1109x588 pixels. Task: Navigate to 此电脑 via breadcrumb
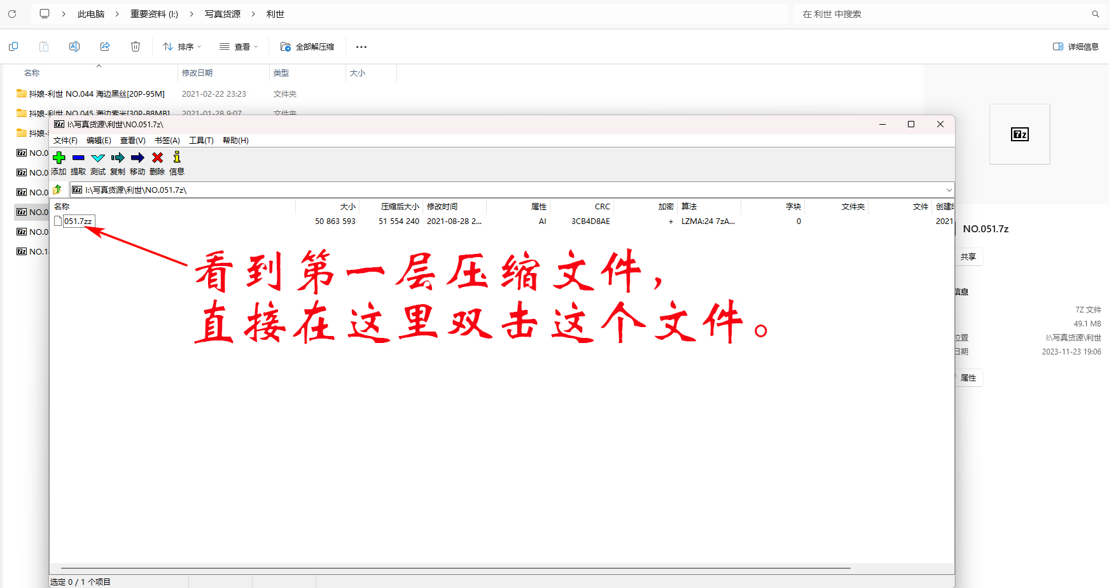pyautogui.click(x=91, y=13)
